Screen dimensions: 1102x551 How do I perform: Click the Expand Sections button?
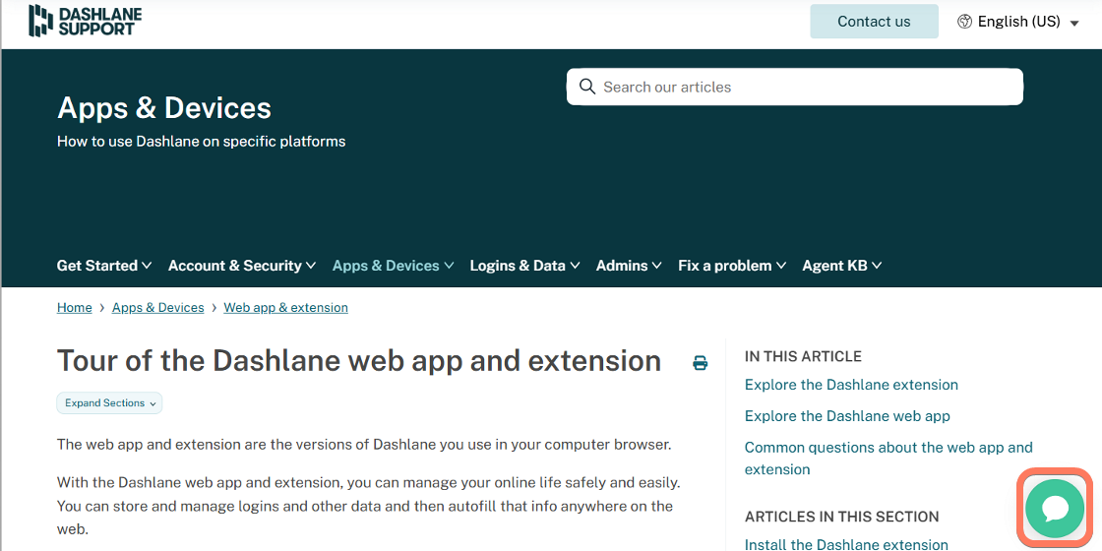point(109,403)
